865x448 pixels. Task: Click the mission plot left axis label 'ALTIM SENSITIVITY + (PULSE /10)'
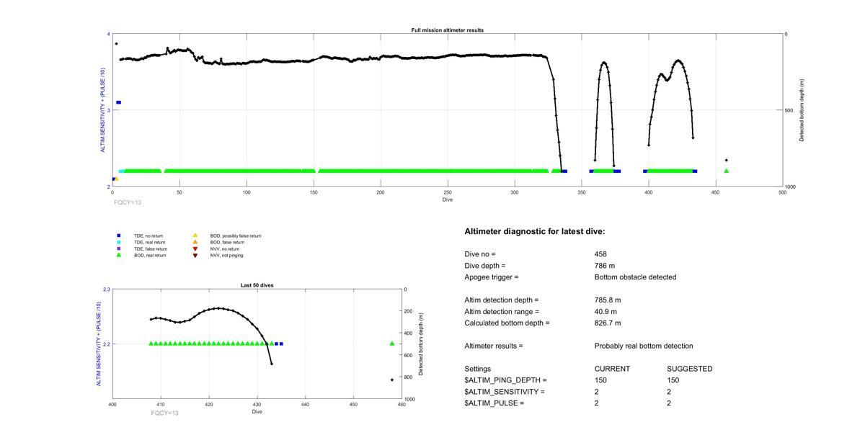[103, 110]
